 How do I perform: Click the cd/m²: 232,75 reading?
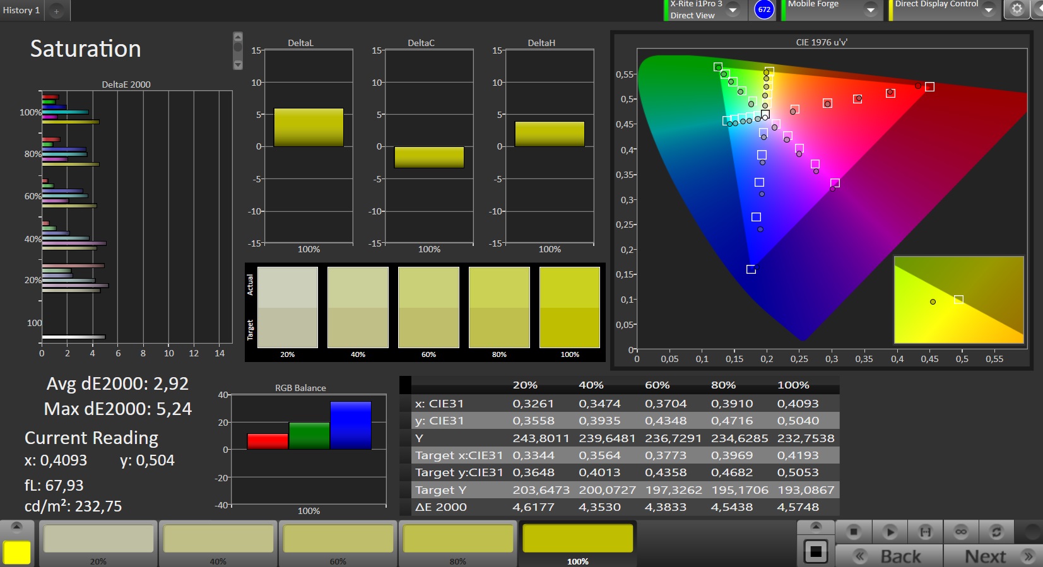[x=73, y=506]
